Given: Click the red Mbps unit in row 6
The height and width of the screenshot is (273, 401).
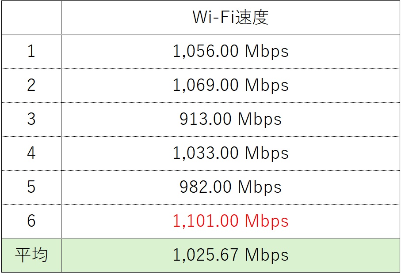Looking at the screenshot, I should click(x=267, y=221).
